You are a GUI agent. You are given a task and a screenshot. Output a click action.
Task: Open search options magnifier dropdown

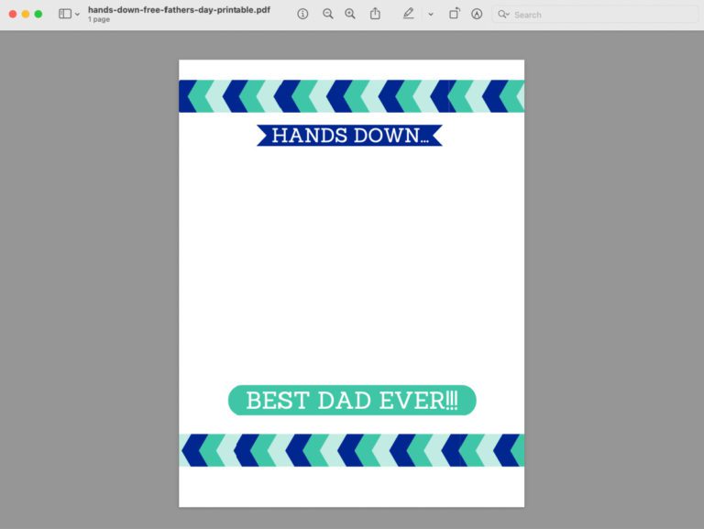click(503, 15)
